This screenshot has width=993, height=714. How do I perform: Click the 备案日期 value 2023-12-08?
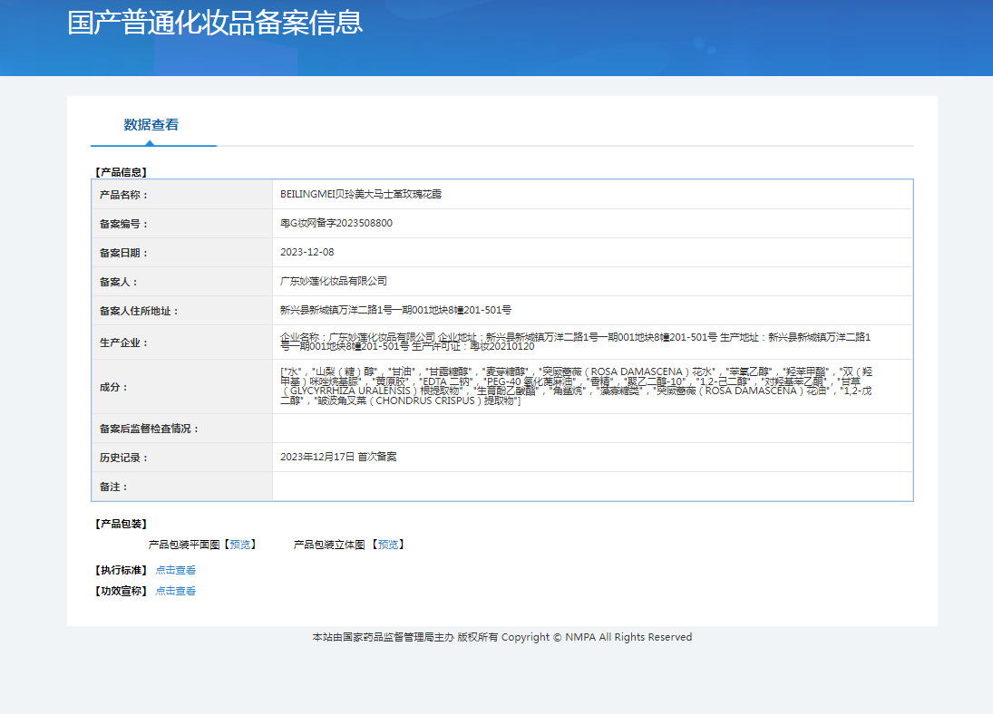(x=307, y=252)
